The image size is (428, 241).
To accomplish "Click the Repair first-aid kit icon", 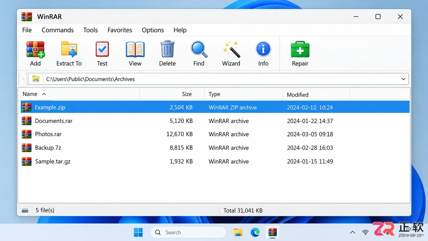I will pyautogui.click(x=300, y=49).
